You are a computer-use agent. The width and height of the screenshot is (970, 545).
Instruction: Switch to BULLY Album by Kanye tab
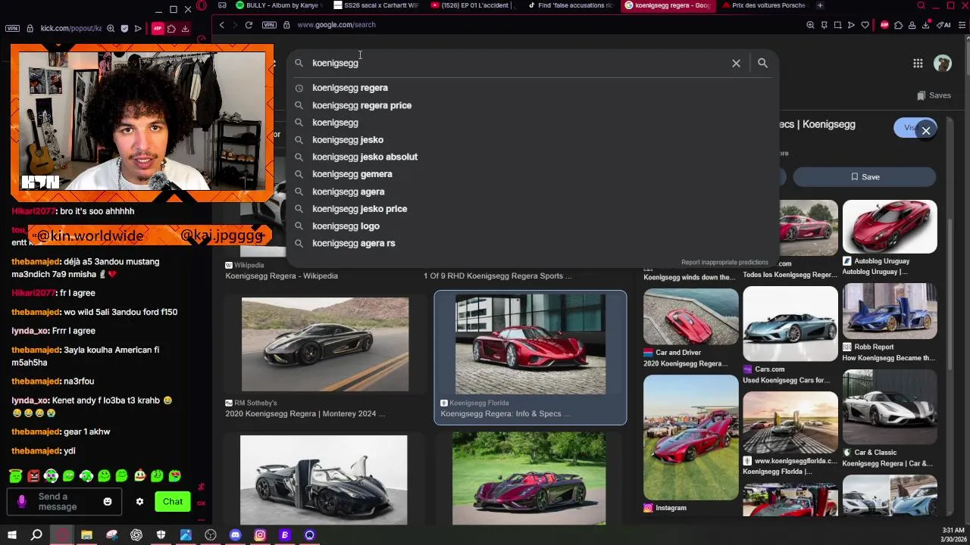(x=280, y=5)
